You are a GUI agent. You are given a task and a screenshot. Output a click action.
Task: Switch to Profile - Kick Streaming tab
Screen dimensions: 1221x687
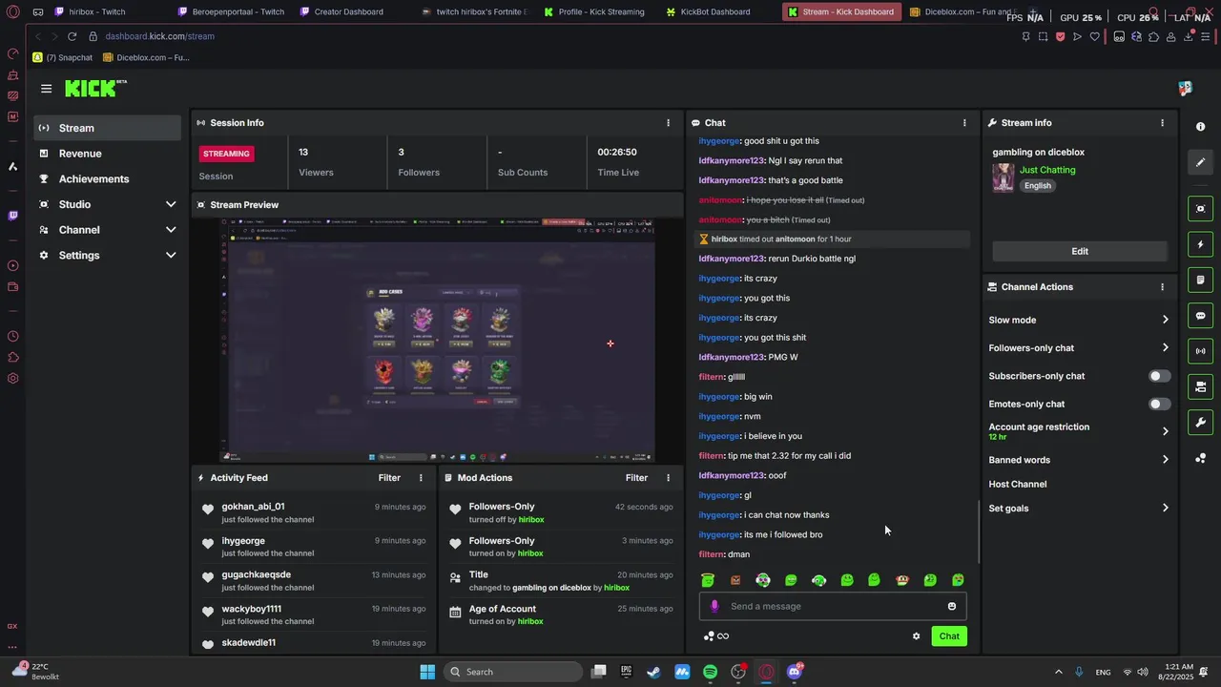[601, 12]
